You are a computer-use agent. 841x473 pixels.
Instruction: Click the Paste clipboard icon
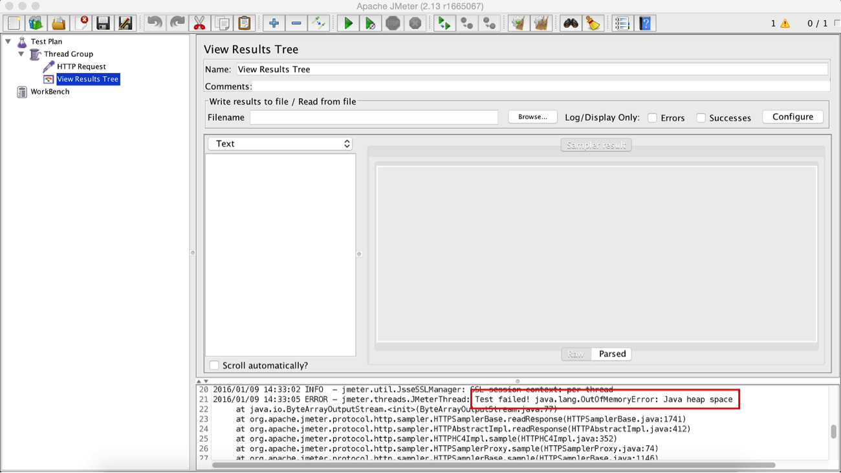coord(244,24)
